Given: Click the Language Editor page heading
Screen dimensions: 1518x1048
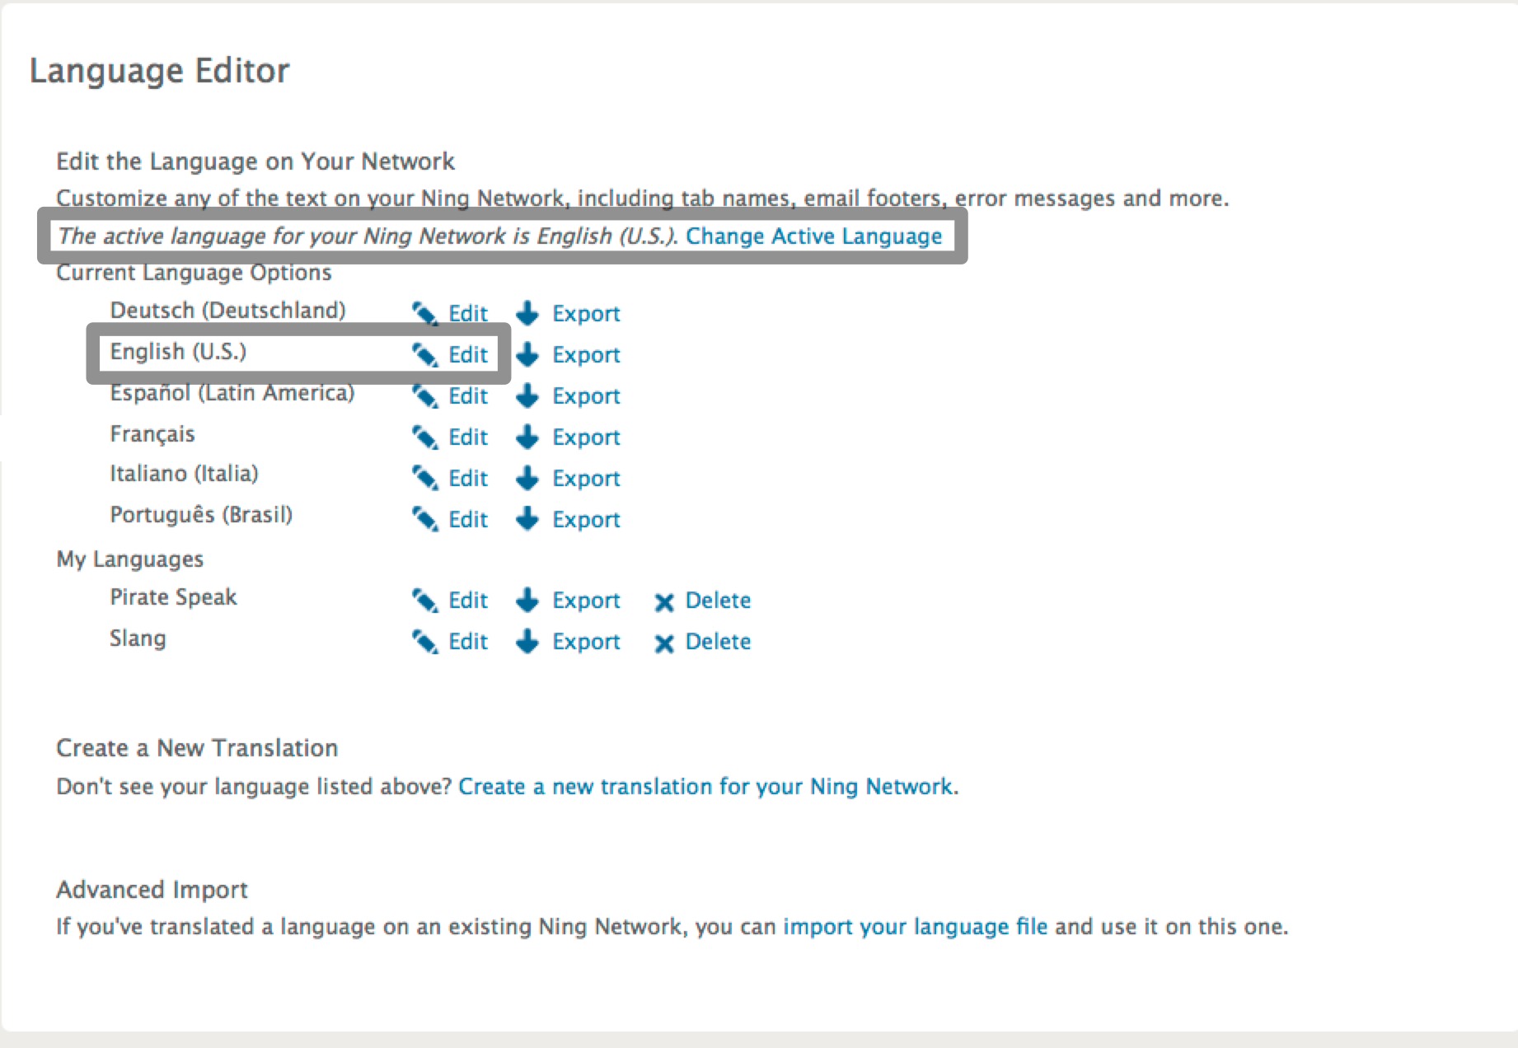Looking at the screenshot, I should pos(160,71).
